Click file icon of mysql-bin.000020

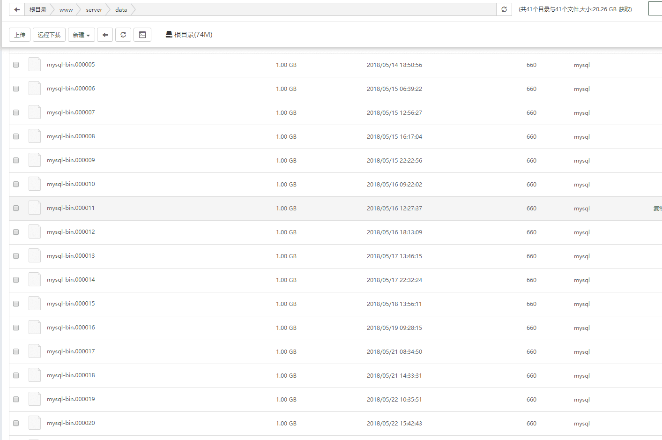[35, 423]
